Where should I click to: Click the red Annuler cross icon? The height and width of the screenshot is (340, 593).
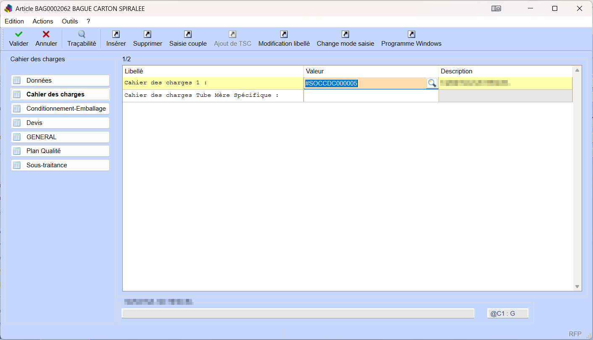coord(46,34)
